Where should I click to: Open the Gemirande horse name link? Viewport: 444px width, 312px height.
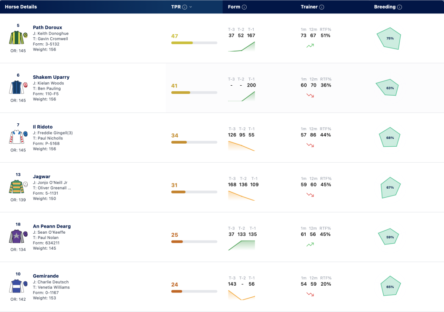tap(46, 276)
